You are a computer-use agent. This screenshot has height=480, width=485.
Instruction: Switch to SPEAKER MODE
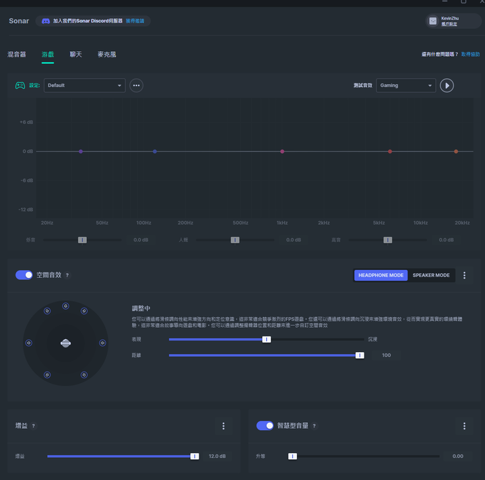point(431,275)
